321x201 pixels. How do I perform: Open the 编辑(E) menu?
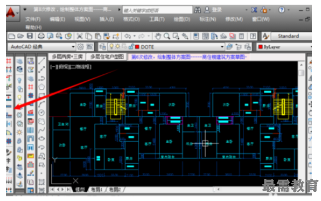tap(57, 19)
